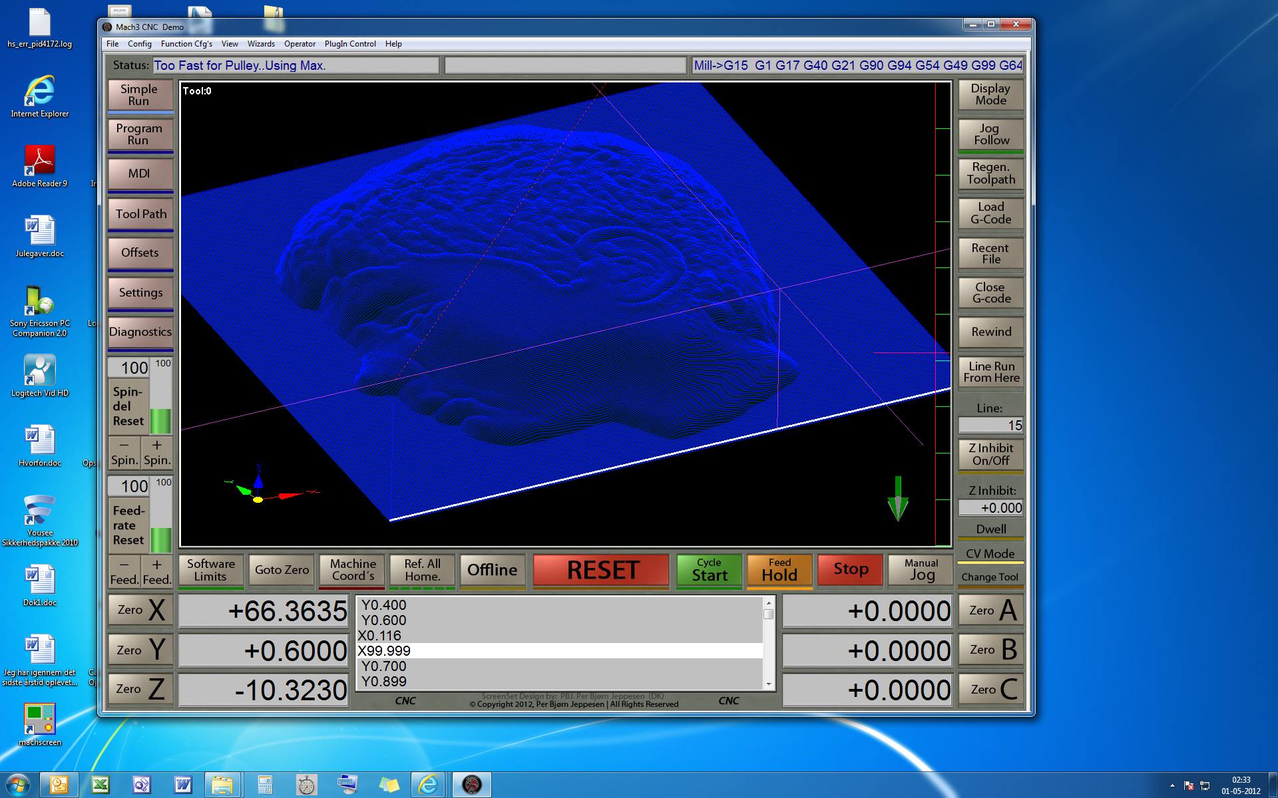
Task: Click the Zero A axis button
Action: (x=991, y=610)
